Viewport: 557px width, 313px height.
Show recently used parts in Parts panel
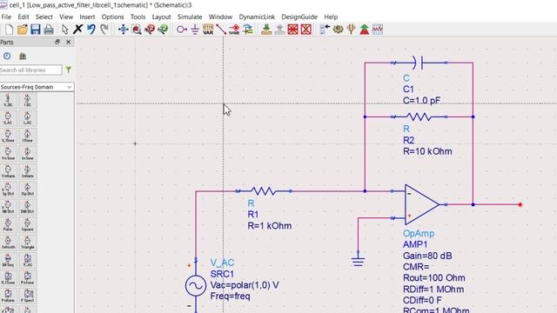pyautogui.click(x=7, y=56)
